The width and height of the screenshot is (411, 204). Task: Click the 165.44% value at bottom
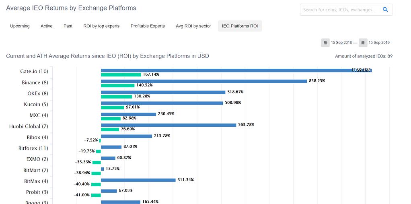[x=150, y=202]
